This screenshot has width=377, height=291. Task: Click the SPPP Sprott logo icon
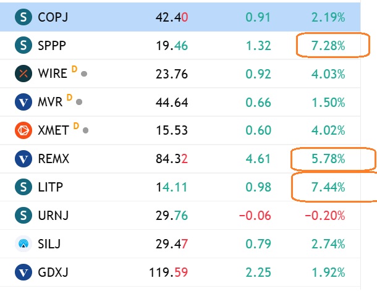point(23,45)
